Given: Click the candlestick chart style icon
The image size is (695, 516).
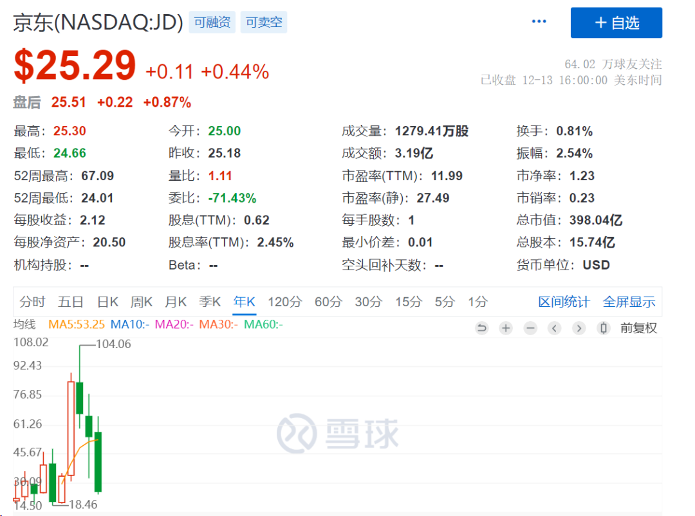Looking at the screenshot, I should 603,328.
